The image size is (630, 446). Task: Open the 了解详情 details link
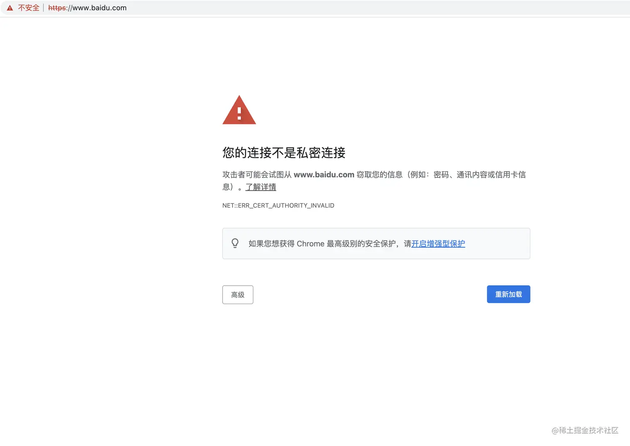coord(261,187)
